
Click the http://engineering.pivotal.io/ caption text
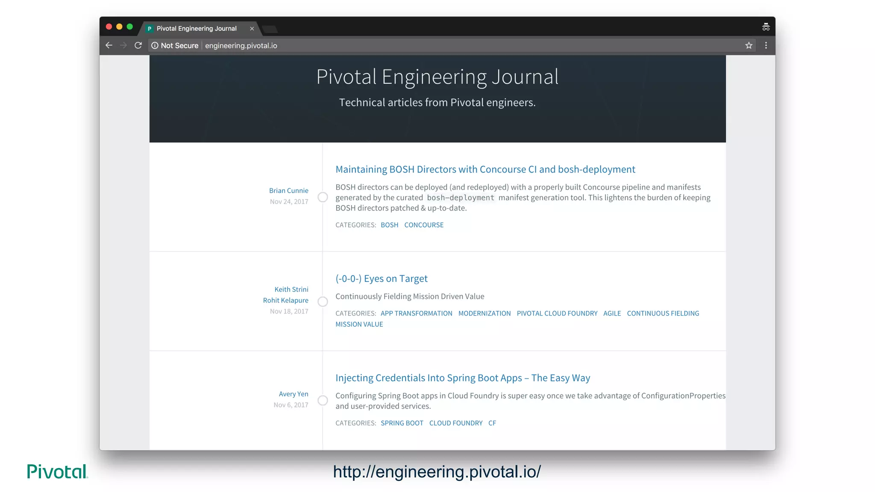point(437,472)
